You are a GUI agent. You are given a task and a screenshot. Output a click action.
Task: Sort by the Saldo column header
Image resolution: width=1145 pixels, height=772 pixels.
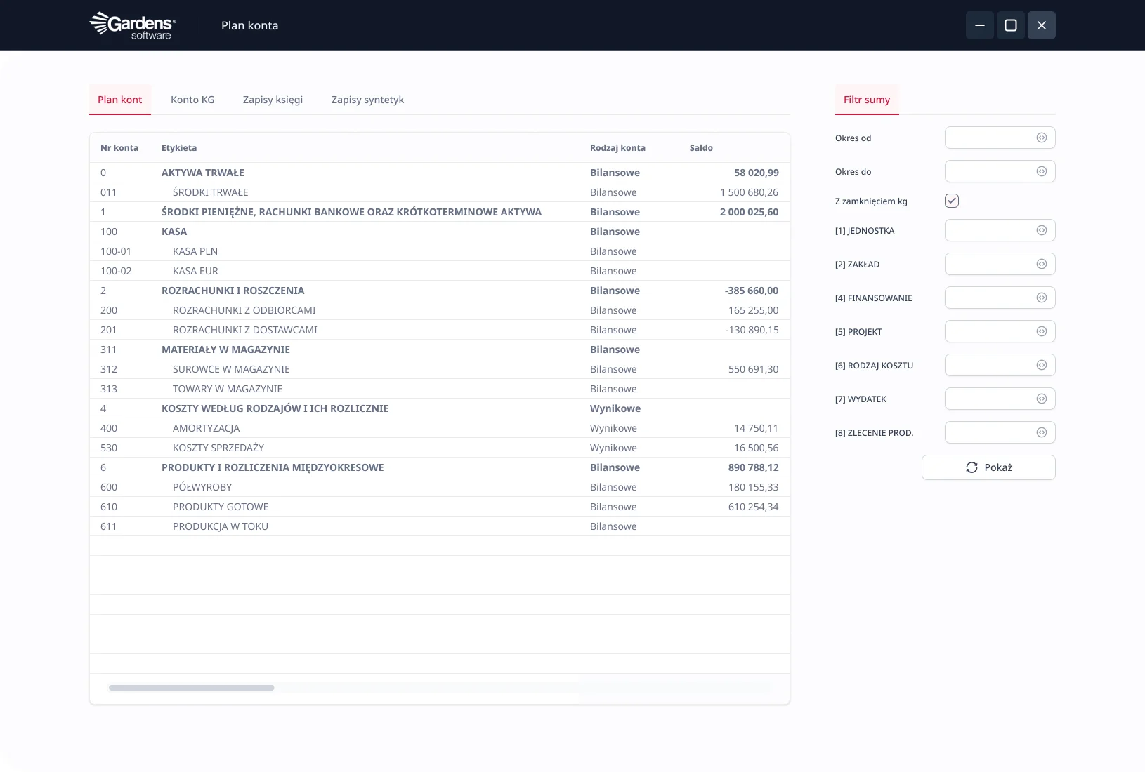coord(701,148)
